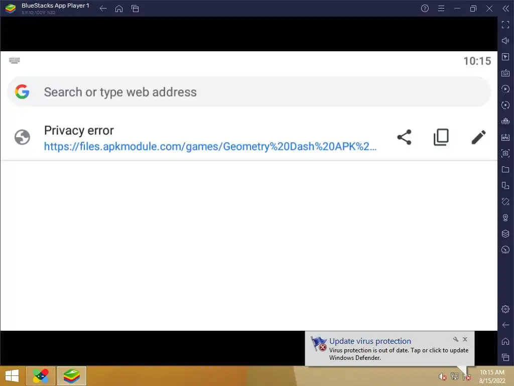Open the Windows Start button
The width and height of the screenshot is (514, 386).
click(12, 376)
